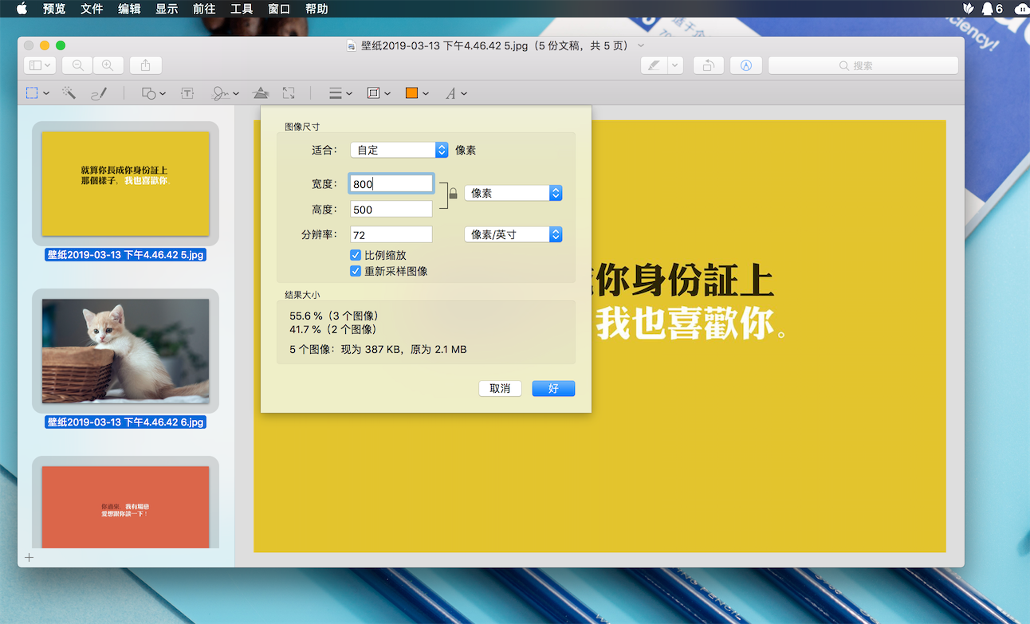Expand the highlight color options arrow
This screenshot has width=1030, height=624.
[676, 65]
